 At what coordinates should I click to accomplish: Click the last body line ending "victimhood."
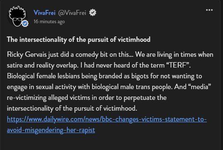[x=72, y=109]
